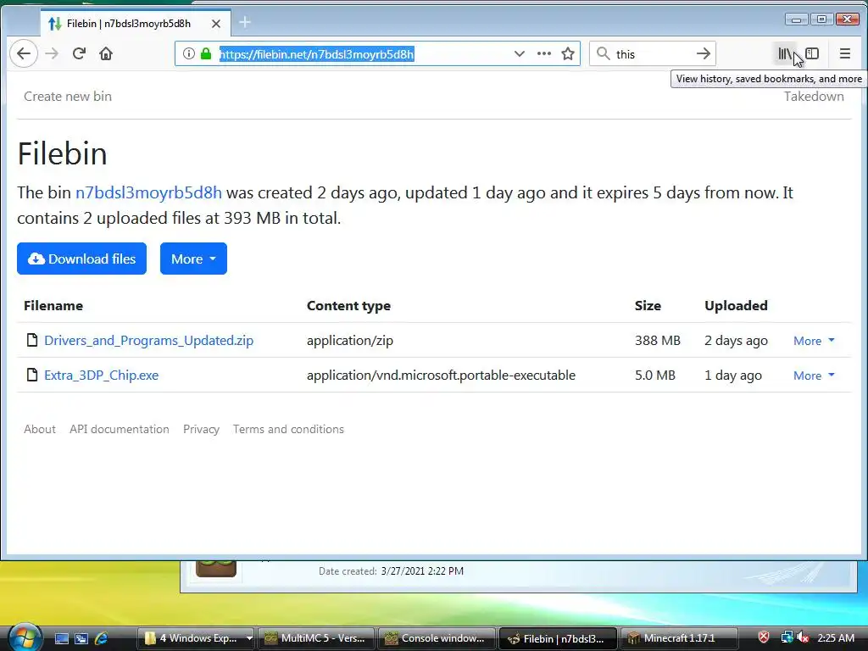Download Extra_3DP_Chip.exe
Screen dimensions: 868x651
102,376
